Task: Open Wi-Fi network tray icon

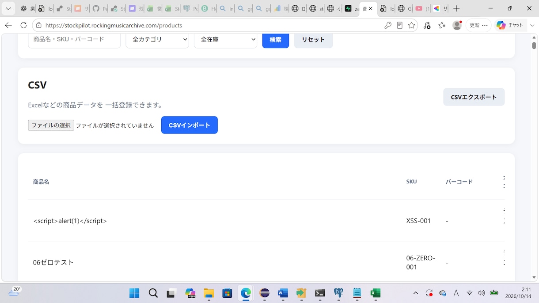Action: tap(470, 293)
